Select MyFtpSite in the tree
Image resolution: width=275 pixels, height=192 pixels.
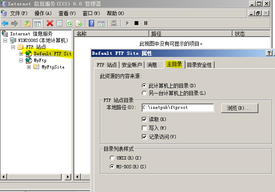[x=53, y=67]
